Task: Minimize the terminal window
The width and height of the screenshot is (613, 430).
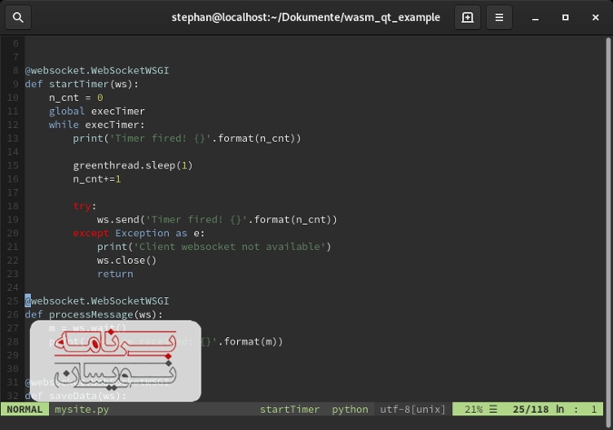Action: coord(535,17)
